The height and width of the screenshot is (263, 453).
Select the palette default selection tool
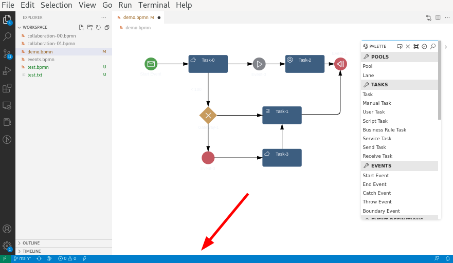point(400,46)
